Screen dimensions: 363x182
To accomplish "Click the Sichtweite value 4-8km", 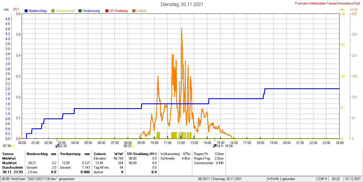I will [185, 158].
